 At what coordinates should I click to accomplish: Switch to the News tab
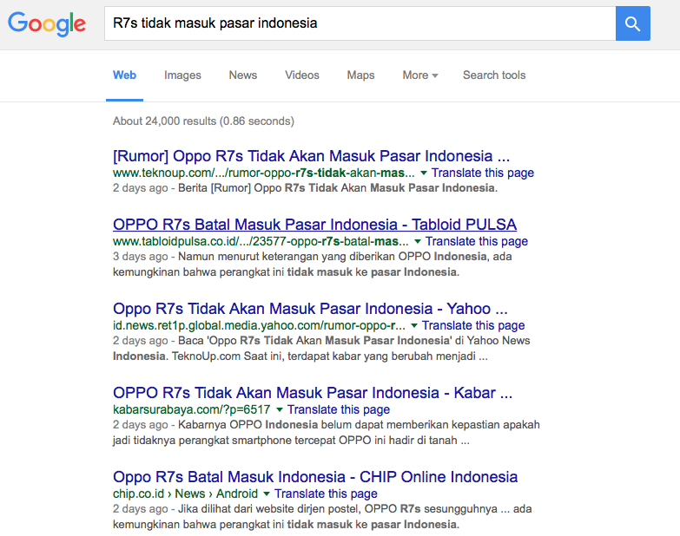[243, 75]
